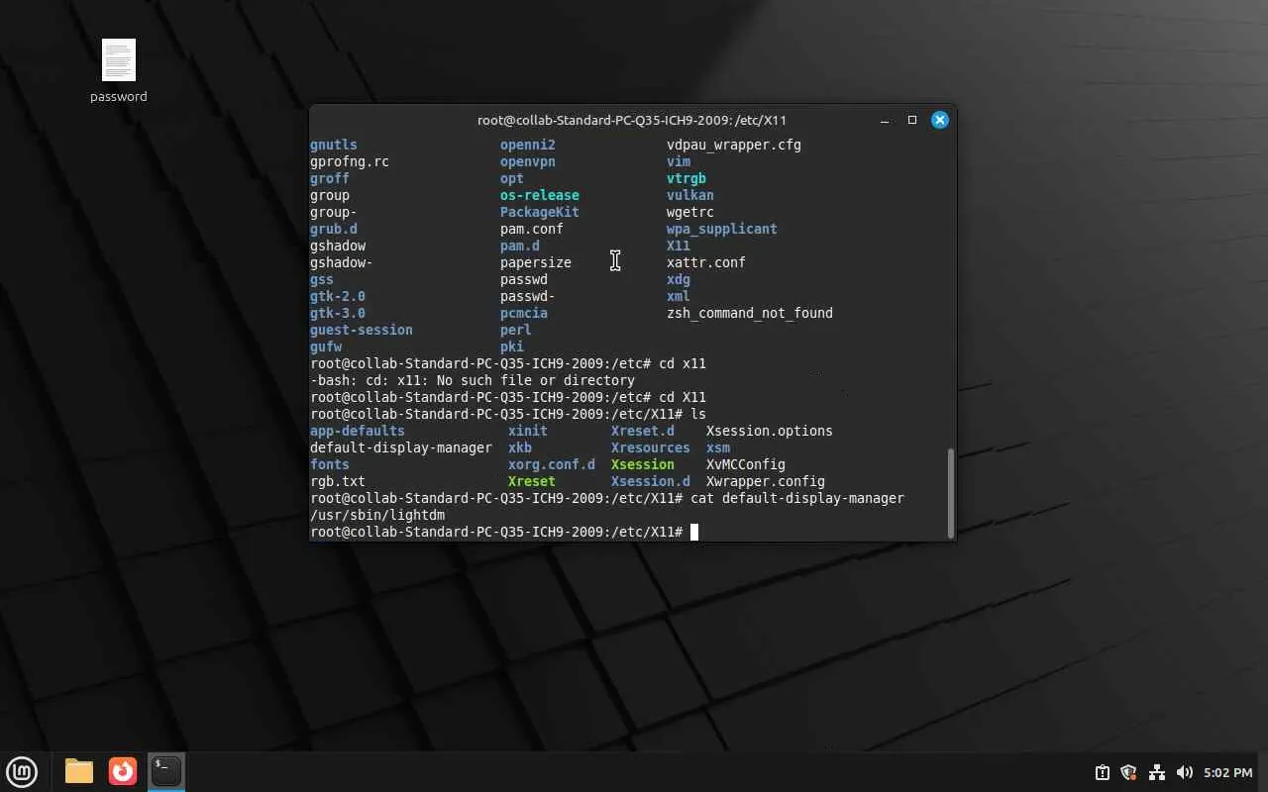1268x792 pixels.
Task: Click the 'XvMCConfig' file name
Action: [746, 464]
